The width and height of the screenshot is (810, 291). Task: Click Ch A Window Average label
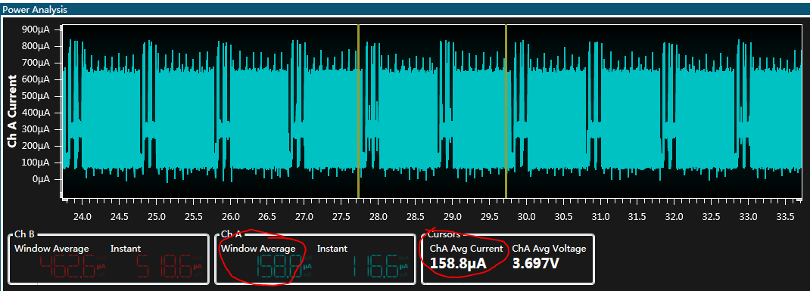258,248
